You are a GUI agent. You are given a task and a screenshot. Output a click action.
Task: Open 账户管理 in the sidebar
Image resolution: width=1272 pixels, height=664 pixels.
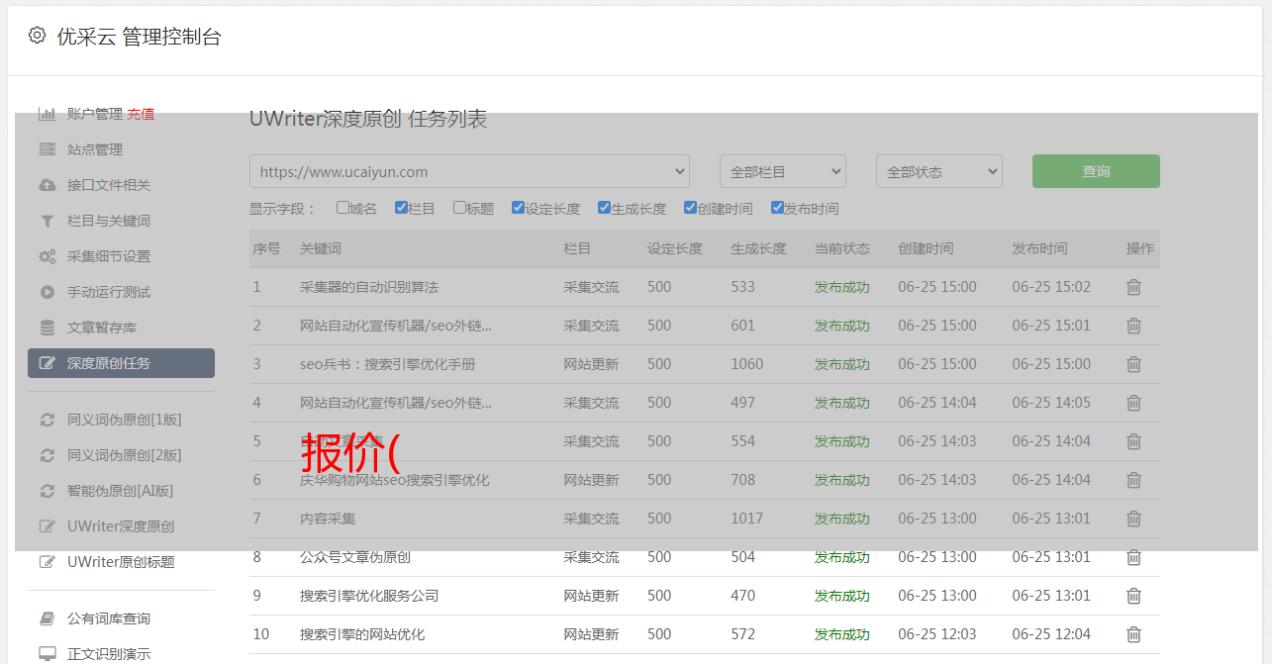click(95, 114)
